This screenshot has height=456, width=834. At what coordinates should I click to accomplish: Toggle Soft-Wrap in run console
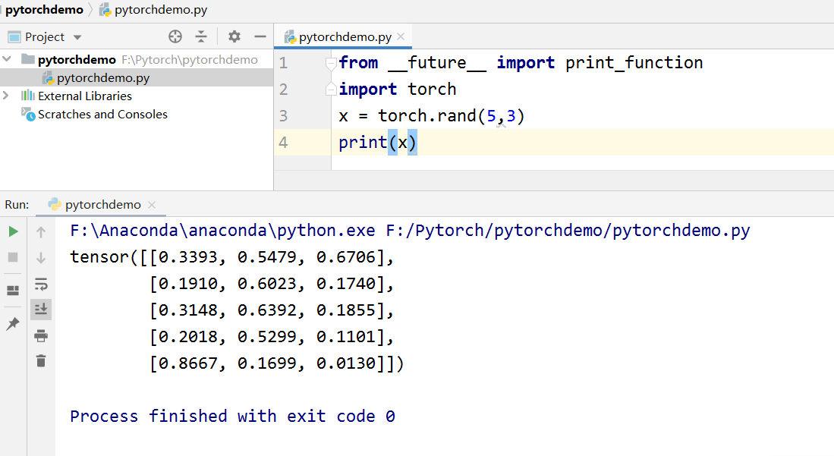(41, 284)
